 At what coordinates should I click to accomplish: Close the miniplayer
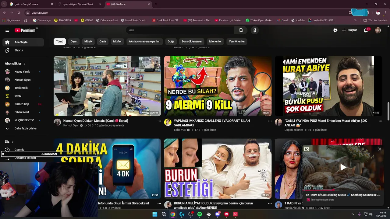pyautogui.click(x=379, y=149)
